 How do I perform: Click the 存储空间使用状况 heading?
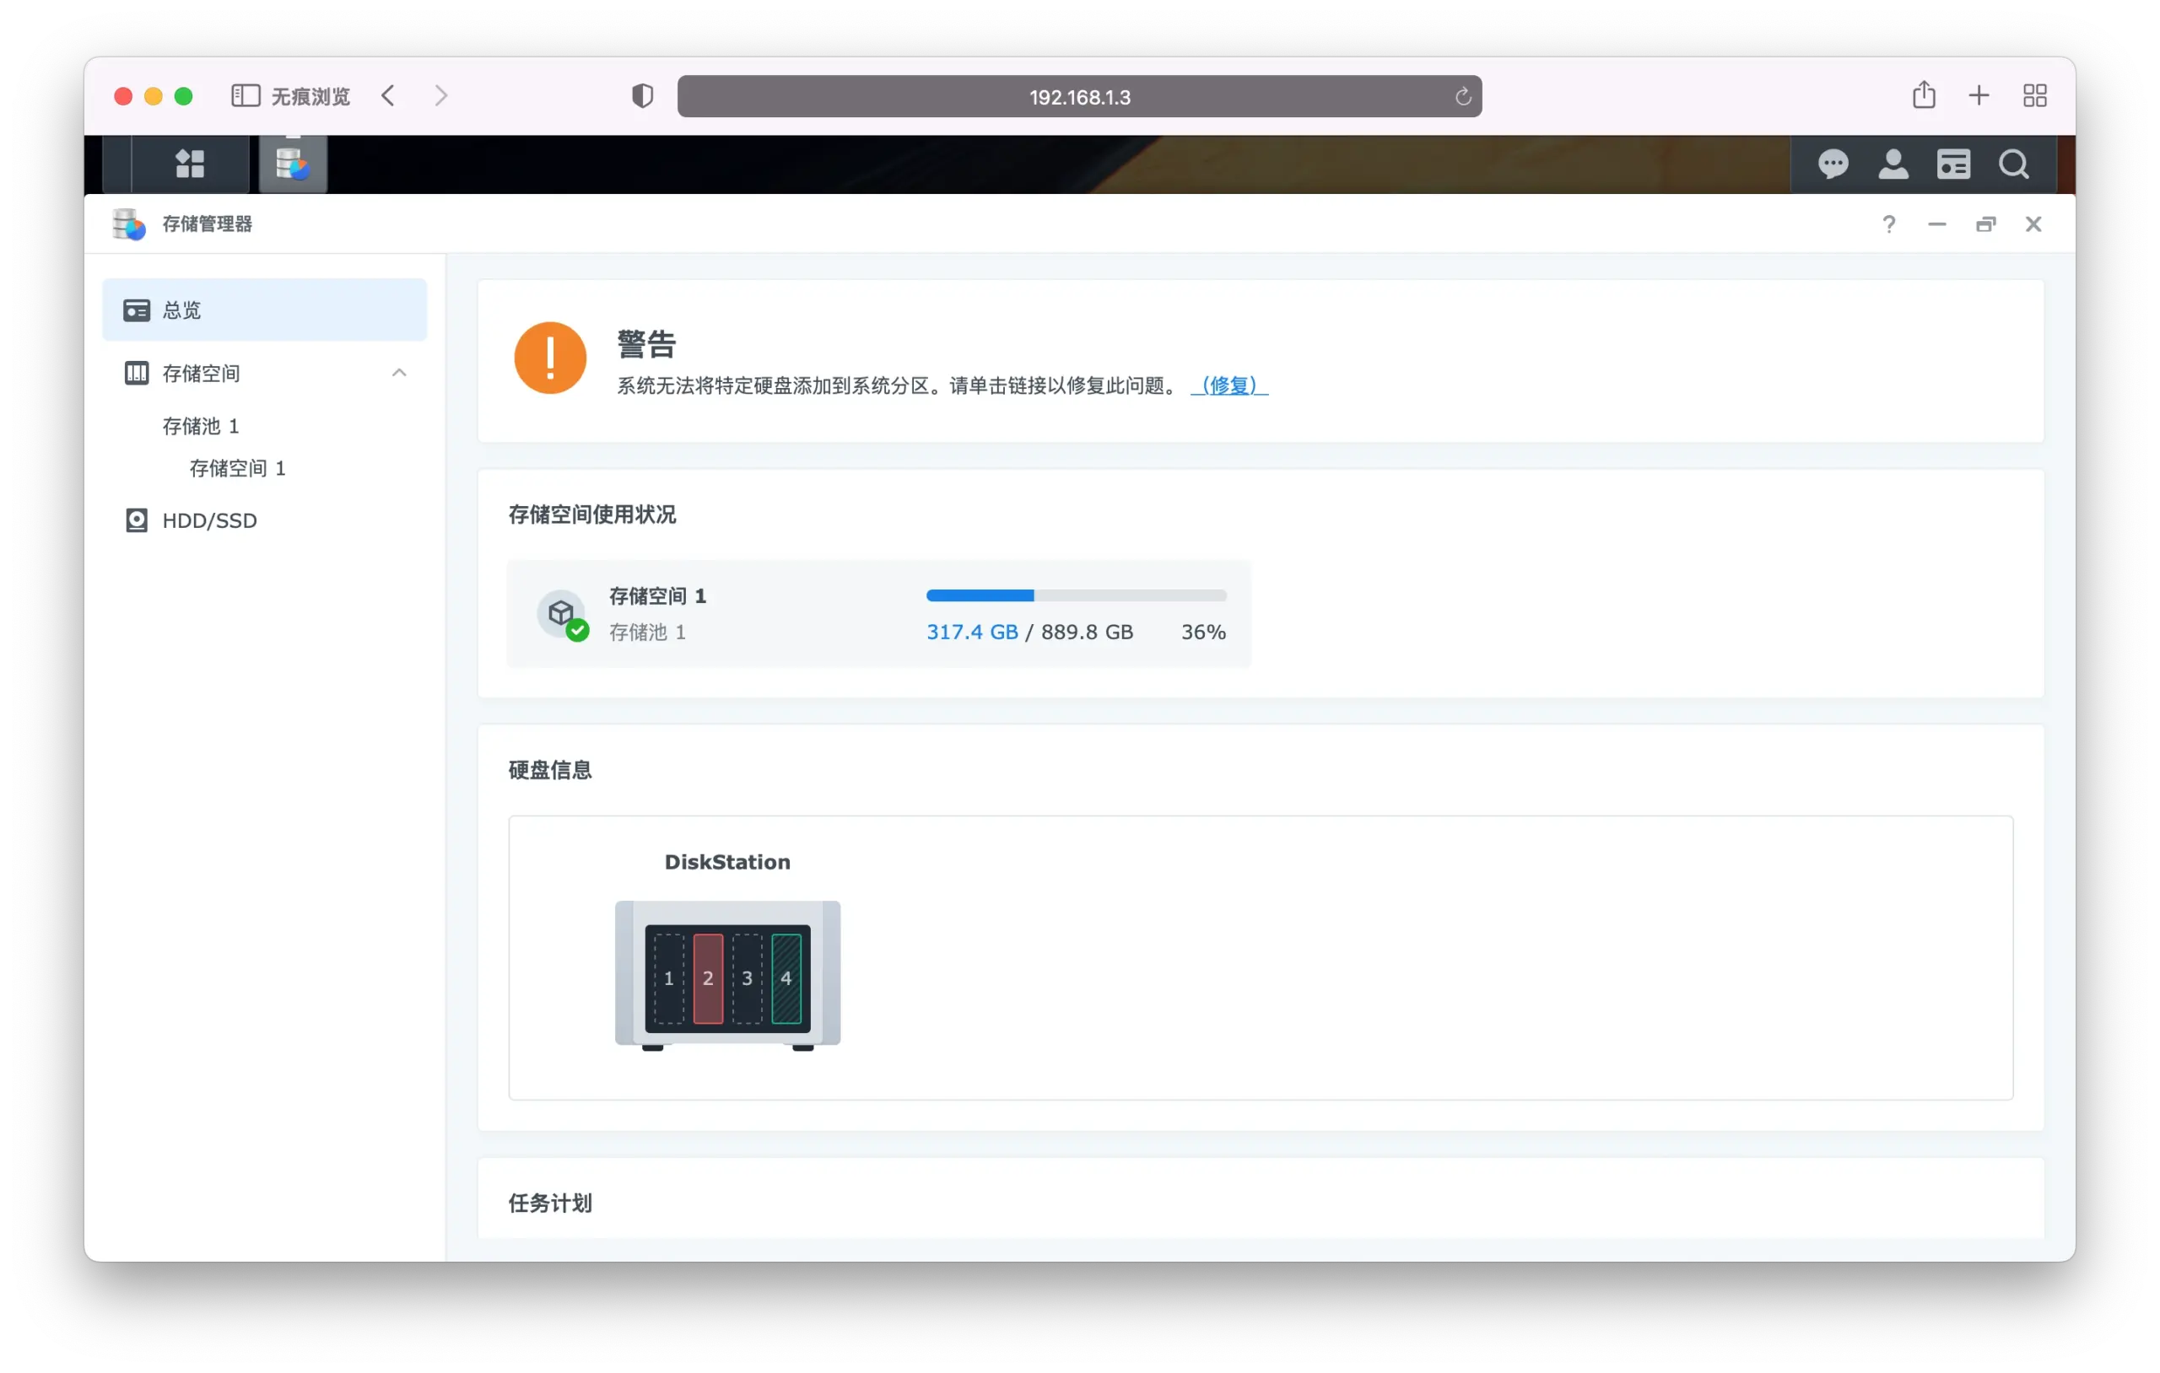592,514
